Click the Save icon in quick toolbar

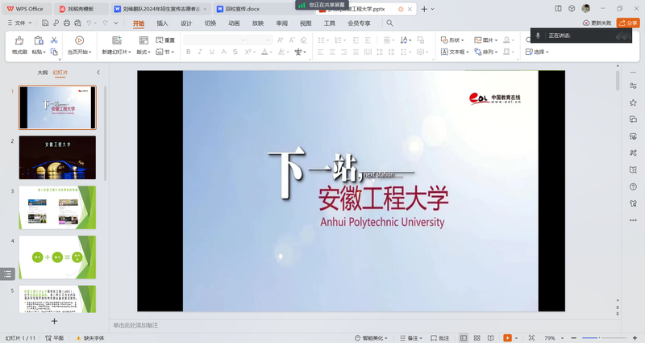pyautogui.click(x=44, y=23)
